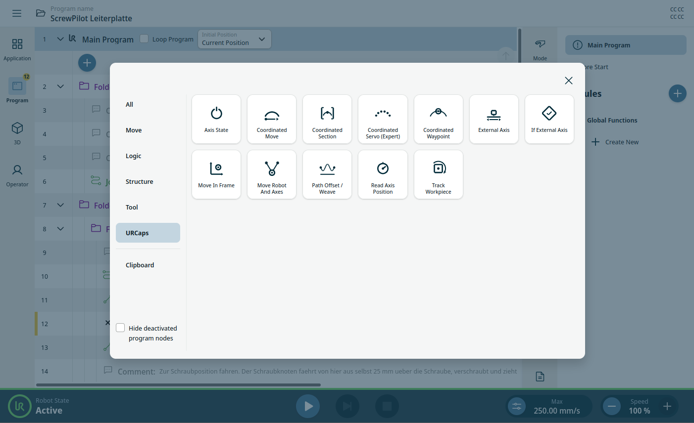Open the Program sidebar section
The width and height of the screenshot is (694, 423).
pyautogui.click(x=17, y=90)
